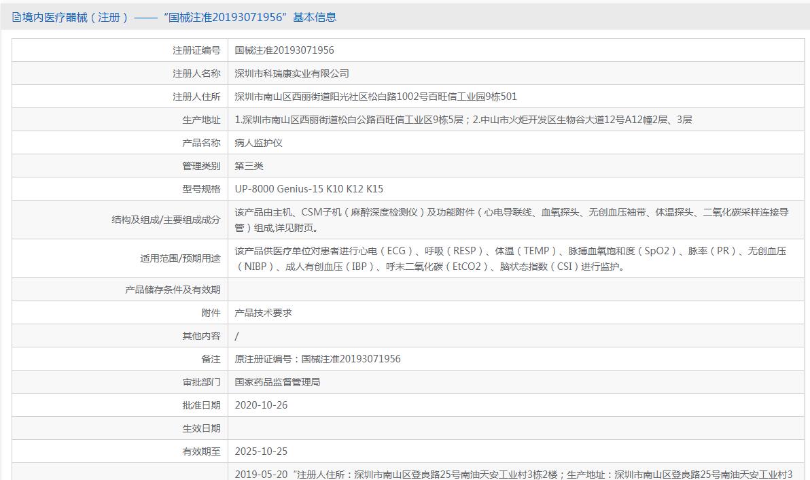This screenshot has height=480, width=810.
Task: Click the company name 深圳市科瑞康实业有限公司
Action: click(x=292, y=73)
